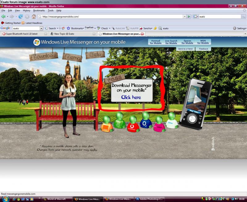Switch to the New Topic @ Esato tab
247x202 pixels.
(73, 34)
